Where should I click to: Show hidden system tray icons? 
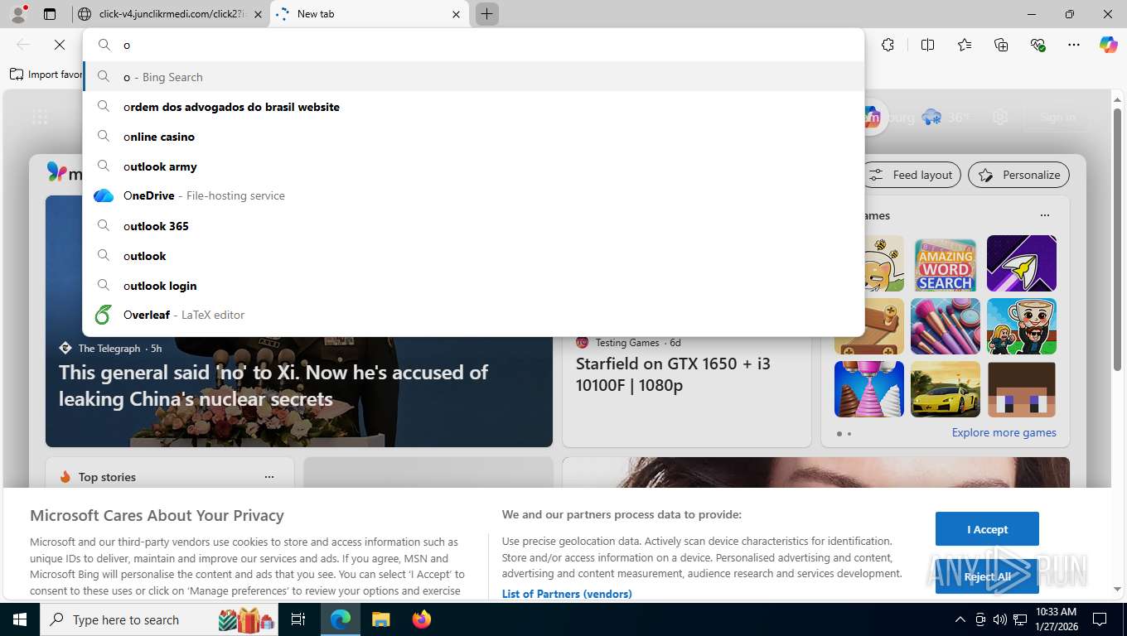(960, 619)
